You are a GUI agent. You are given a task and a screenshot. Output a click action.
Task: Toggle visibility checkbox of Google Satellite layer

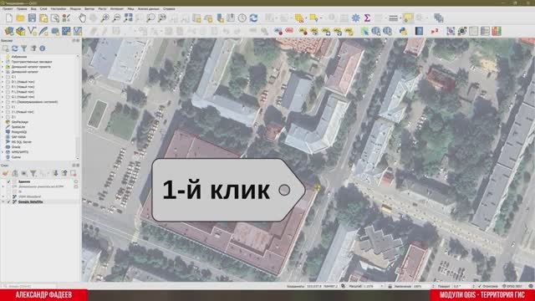point(9,202)
